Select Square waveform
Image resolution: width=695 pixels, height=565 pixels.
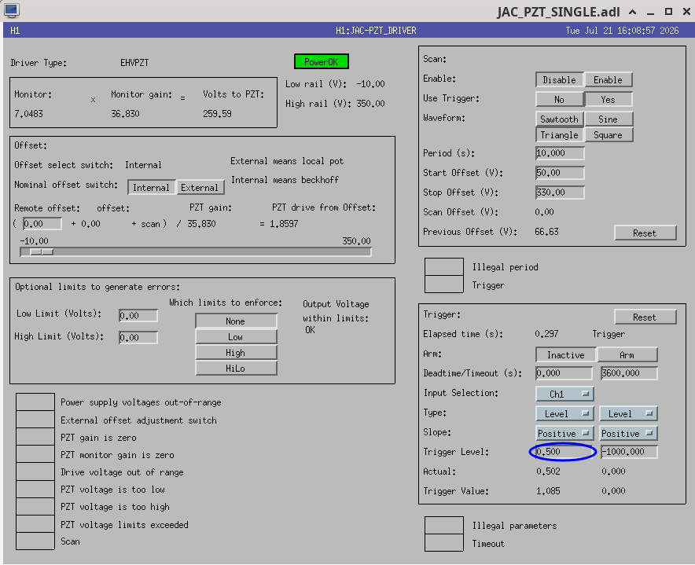609,134
